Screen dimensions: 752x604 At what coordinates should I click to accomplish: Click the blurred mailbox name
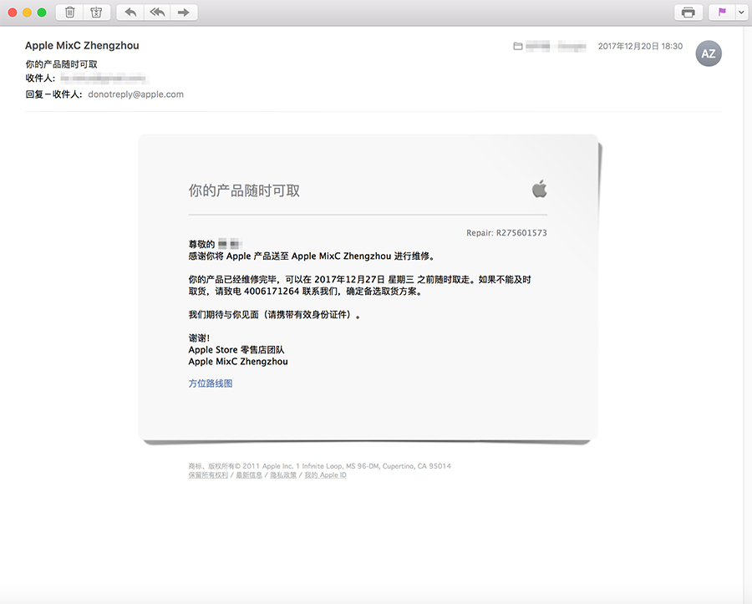(x=556, y=47)
